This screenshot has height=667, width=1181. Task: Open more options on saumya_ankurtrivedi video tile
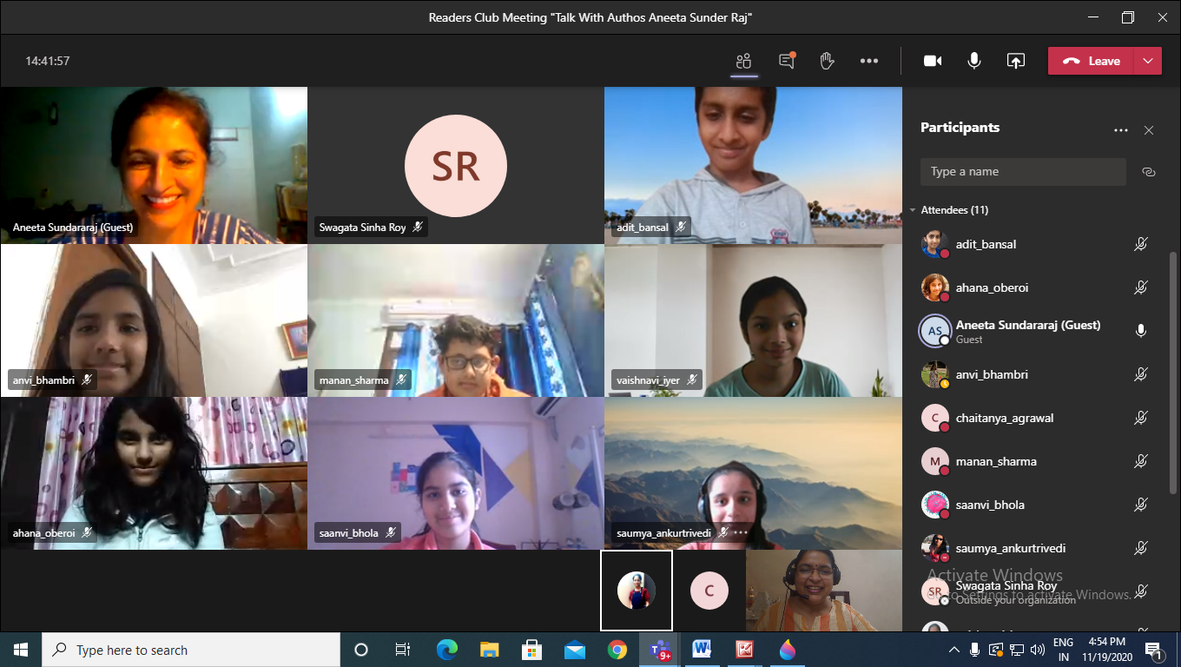(x=741, y=532)
